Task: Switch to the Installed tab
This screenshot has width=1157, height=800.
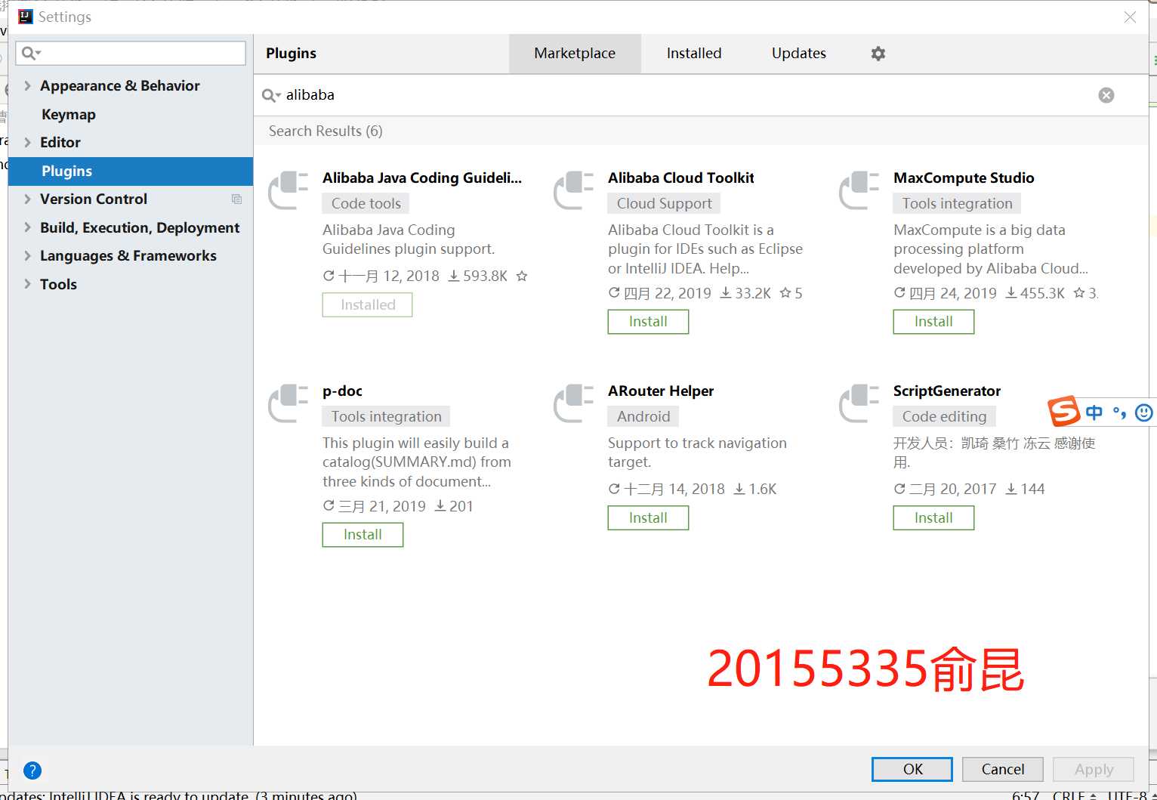Action: tap(694, 54)
